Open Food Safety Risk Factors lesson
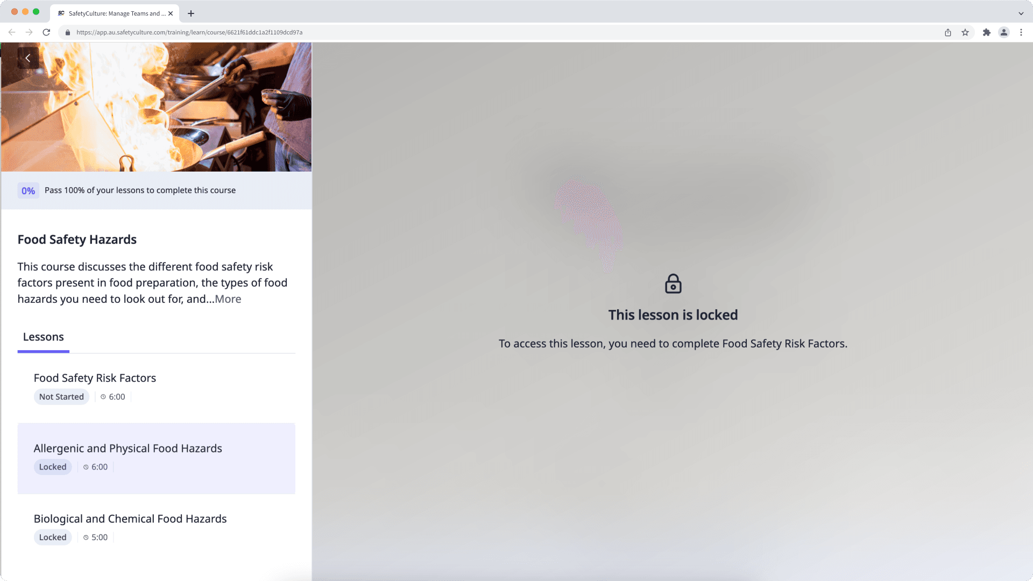The image size is (1033, 581). 95,378
